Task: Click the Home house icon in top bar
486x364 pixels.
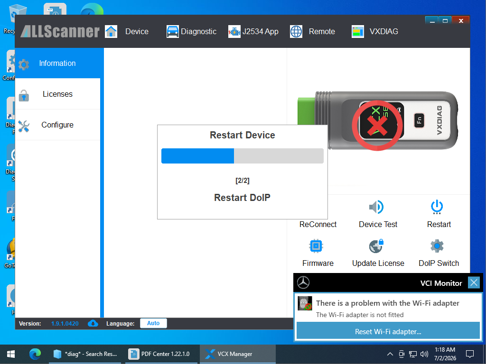Action: [111, 32]
